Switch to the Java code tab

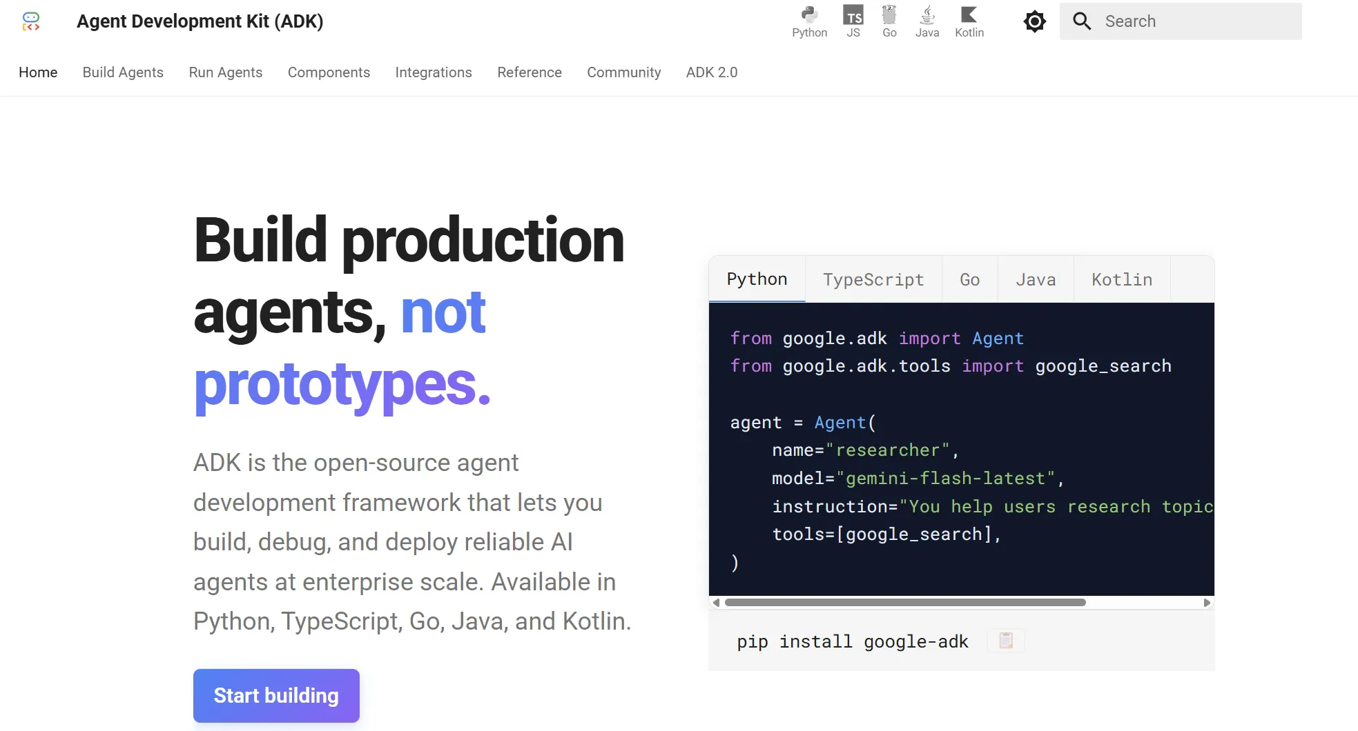pos(1036,279)
